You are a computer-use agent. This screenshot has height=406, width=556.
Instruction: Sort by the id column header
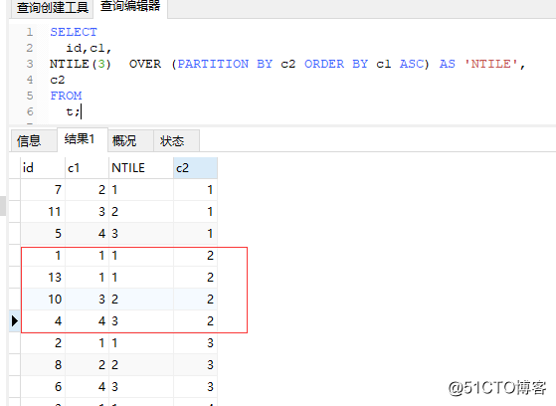pos(43,168)
